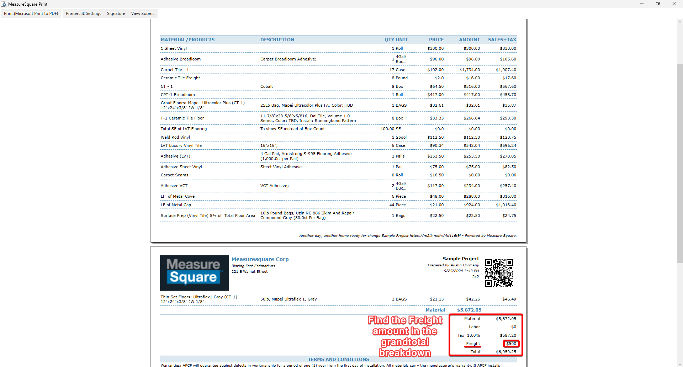Click the grand Total $6,959.25
This screenshot has width=683, height=367.
pos(506,352)
